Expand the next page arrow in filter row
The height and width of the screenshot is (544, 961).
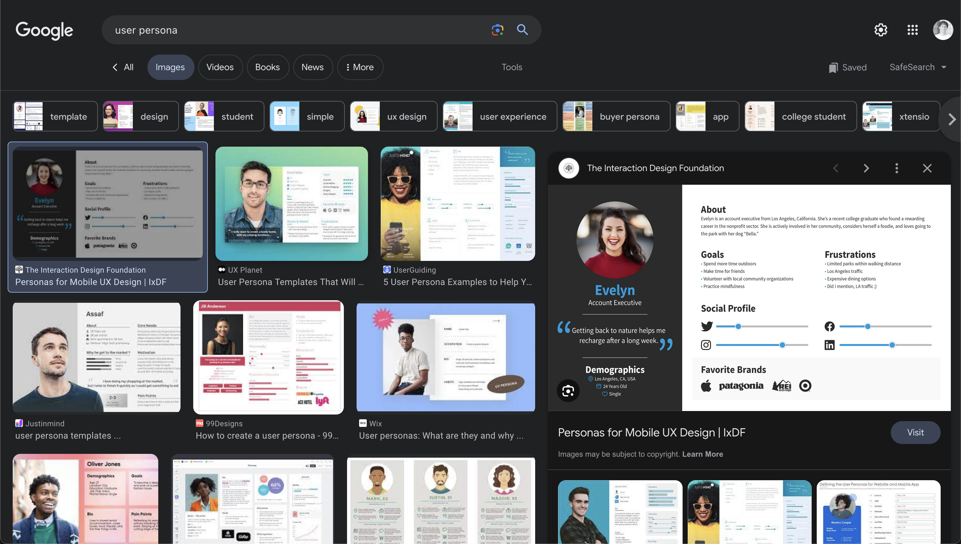tap(951, 117)
